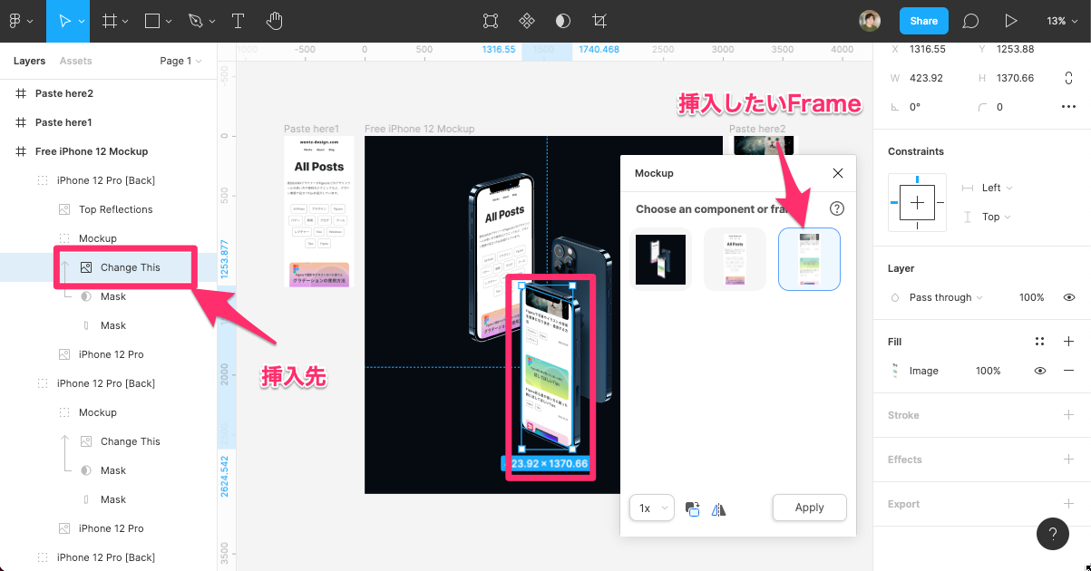The image size is (1091, 571).
Task: Open the 1x scale dropdown
Action: point(651,508)
